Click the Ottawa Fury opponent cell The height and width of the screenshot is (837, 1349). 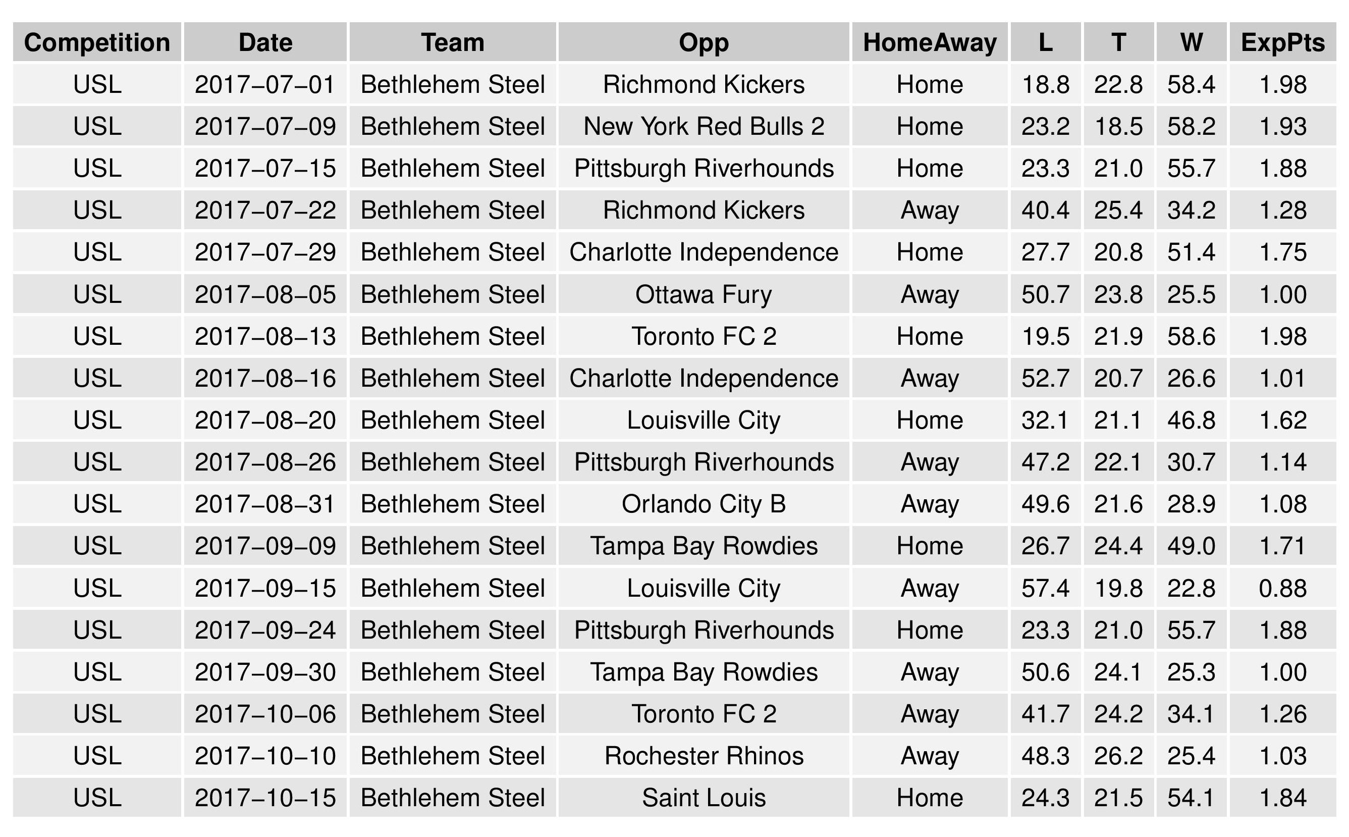pyautogui.click(x=704, y=294)
